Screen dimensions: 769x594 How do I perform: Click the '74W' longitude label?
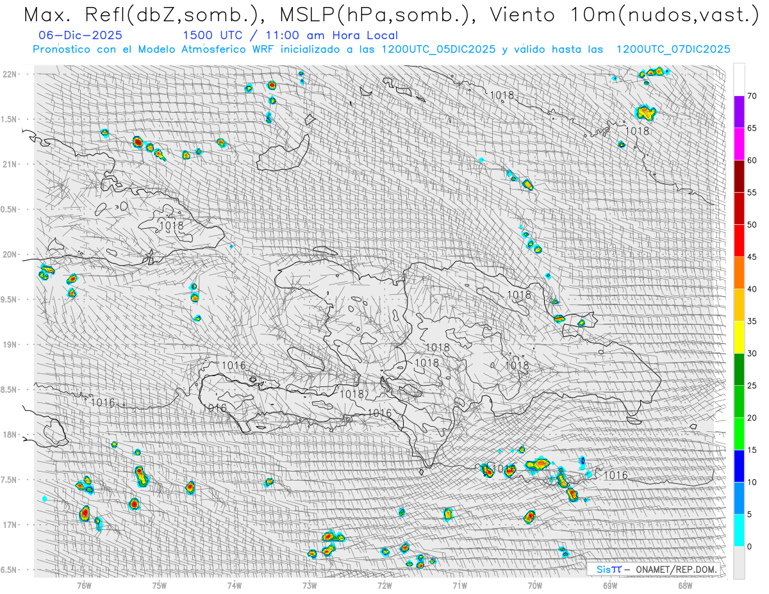point(235,585)
